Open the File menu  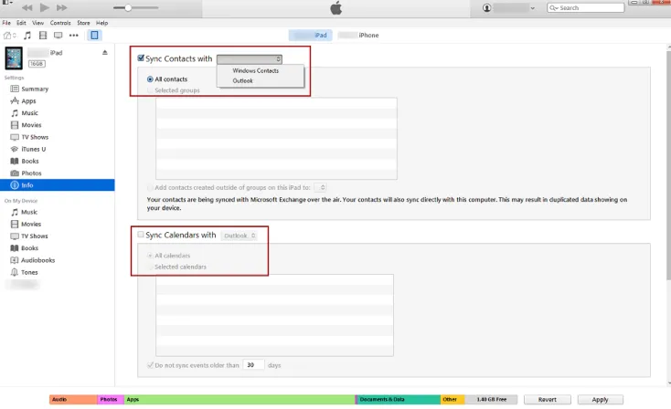[6, 23]
